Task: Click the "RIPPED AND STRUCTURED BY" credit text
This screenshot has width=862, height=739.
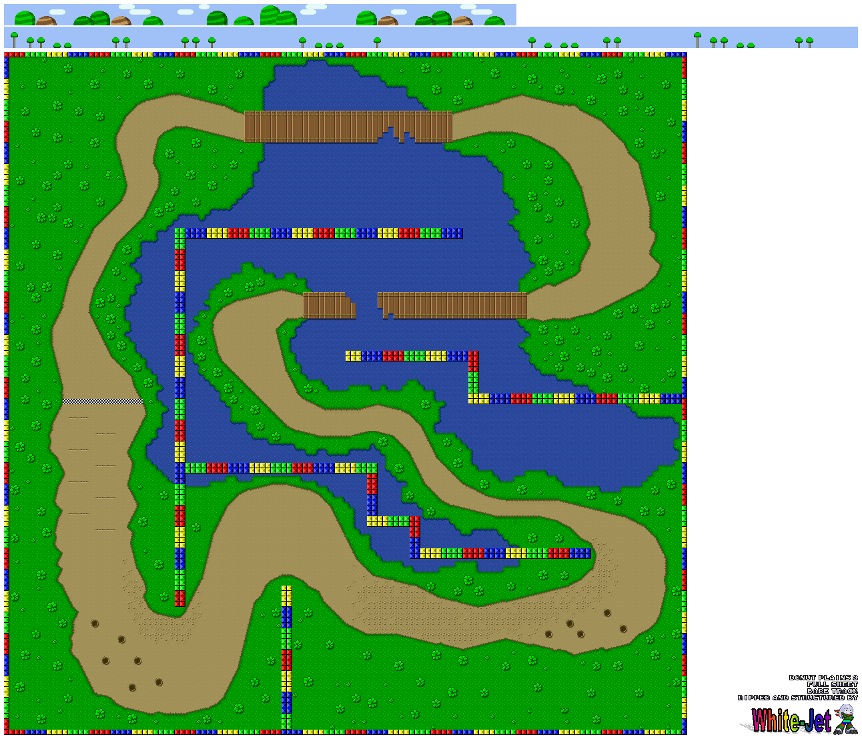Action: tap(798, 698)
